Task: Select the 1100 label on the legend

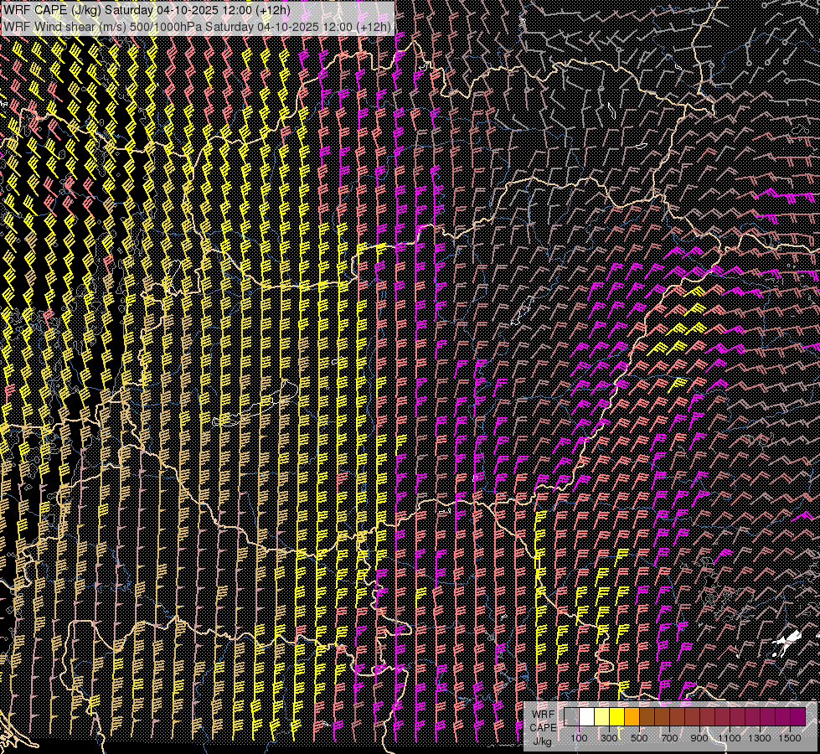Action: tap(730, 737)
